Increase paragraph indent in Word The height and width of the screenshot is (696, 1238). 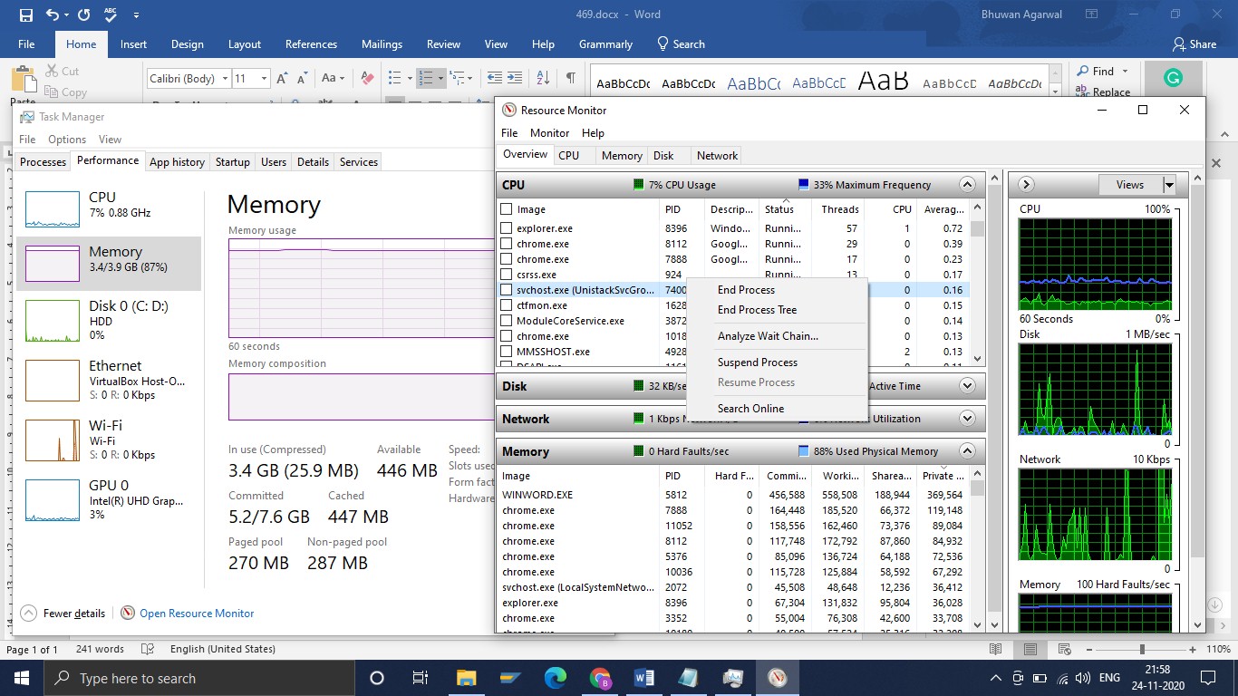(517, 79)
